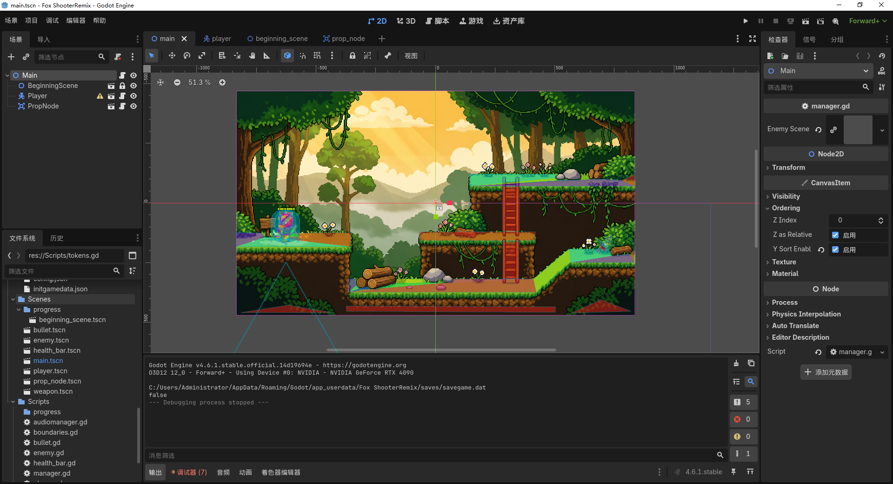Select enemy.tscn in the filesystem
This screenshot has height=484, width=893.
tap(51, 340)
